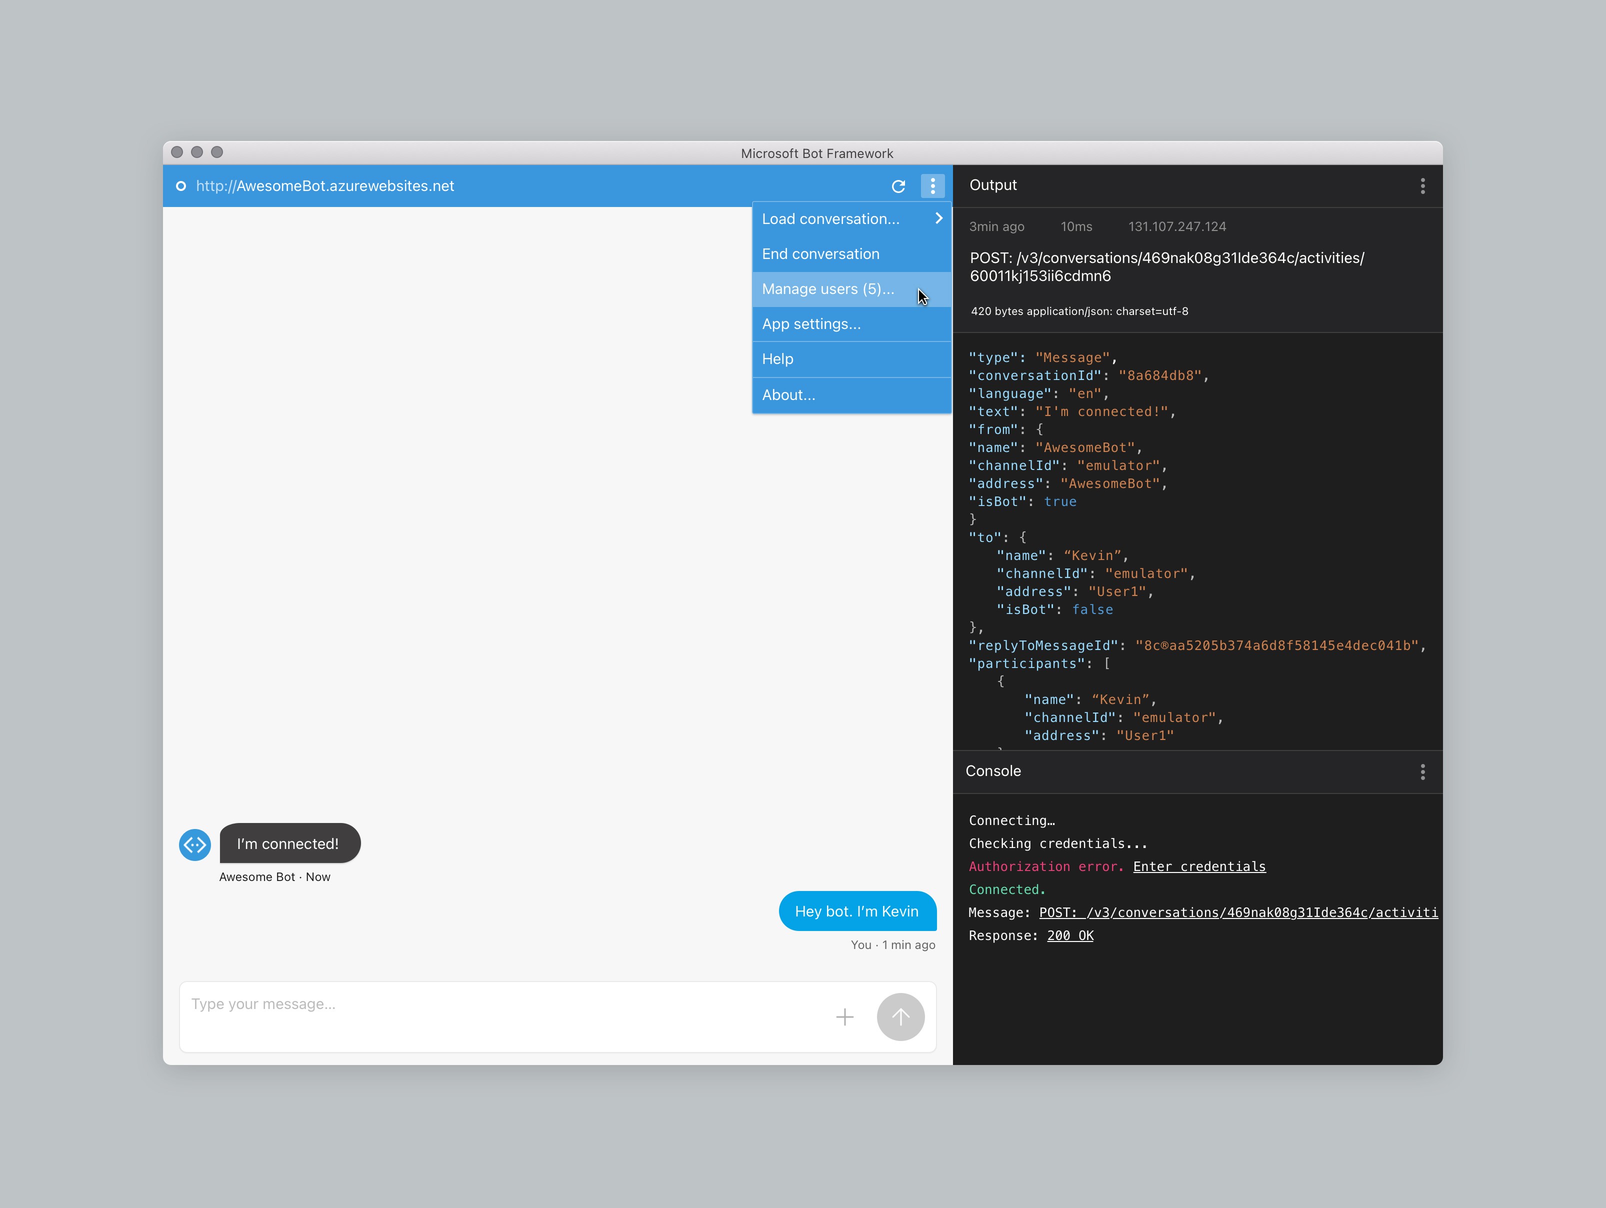This screenshot has width=1606, height=1208.
Task: Click the plus attachment icon
Action: click(844, 1017)
